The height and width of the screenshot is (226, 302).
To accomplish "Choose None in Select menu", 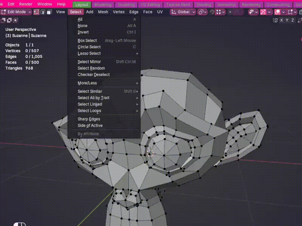I will [x=104, y=26].
